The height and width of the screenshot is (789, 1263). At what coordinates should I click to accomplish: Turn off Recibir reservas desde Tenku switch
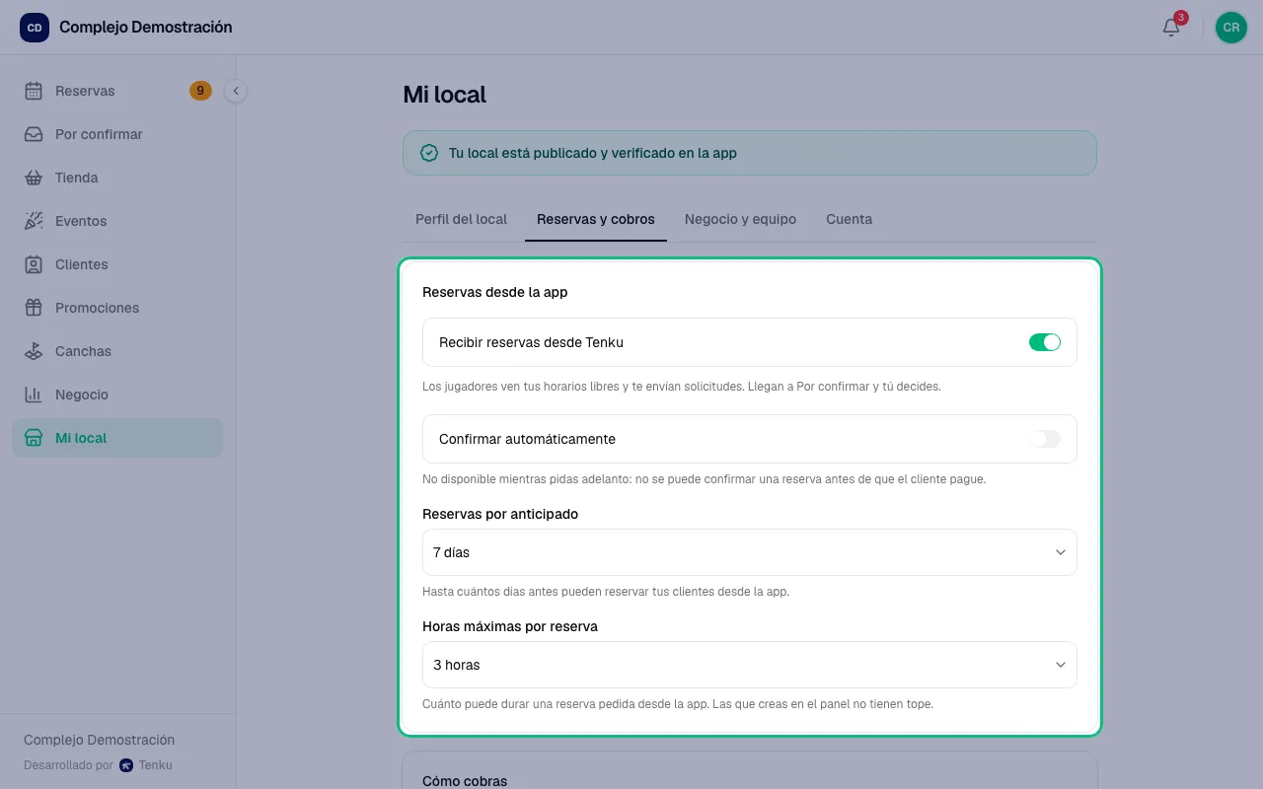[x=1045, y=342]
